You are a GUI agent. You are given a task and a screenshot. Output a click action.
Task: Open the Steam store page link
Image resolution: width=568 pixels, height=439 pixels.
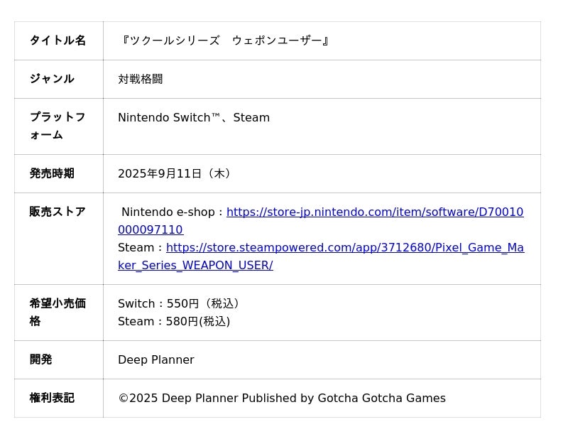344,247
